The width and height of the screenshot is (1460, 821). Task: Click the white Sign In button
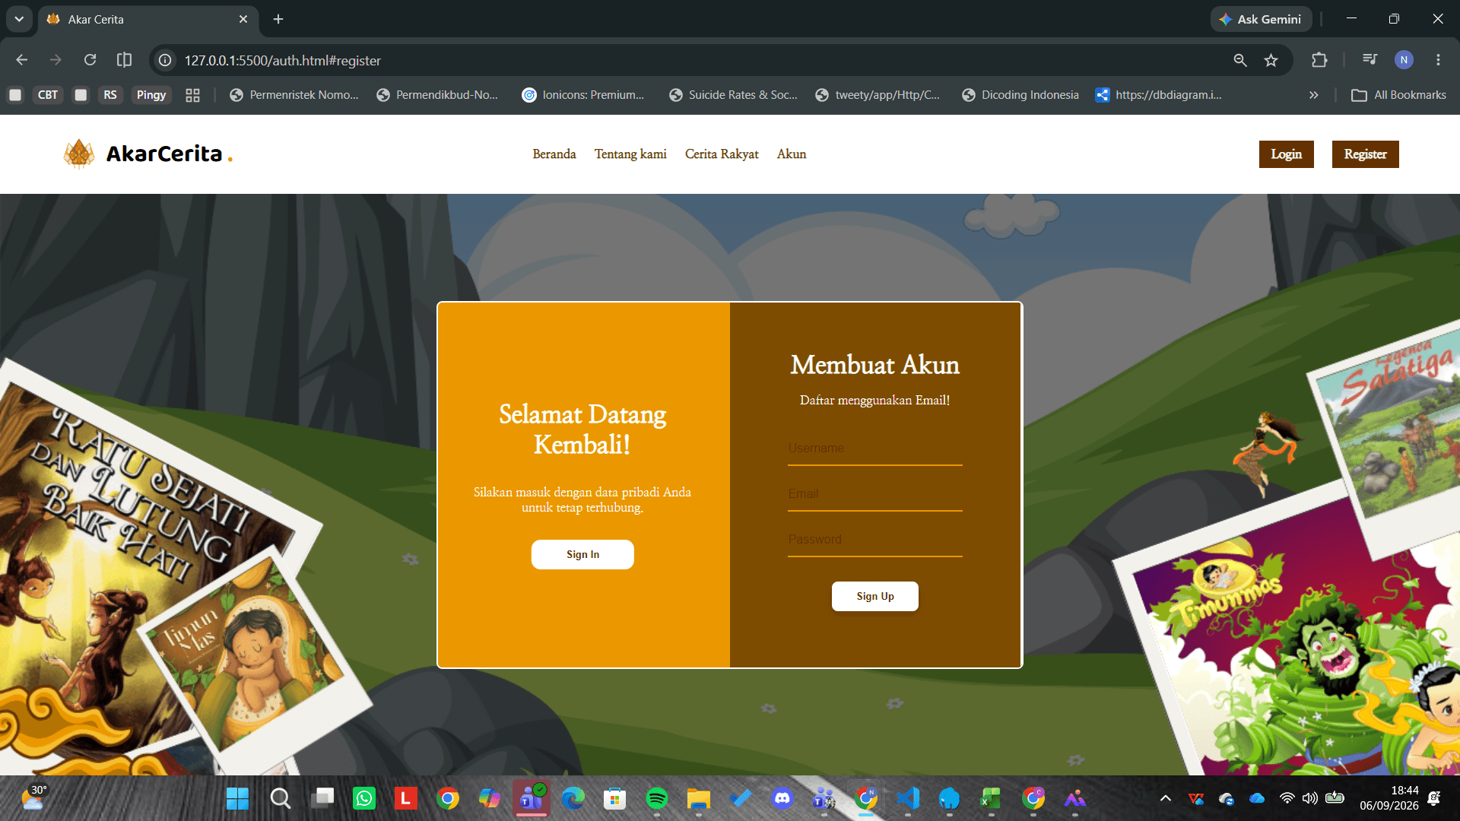pos(582,554)
